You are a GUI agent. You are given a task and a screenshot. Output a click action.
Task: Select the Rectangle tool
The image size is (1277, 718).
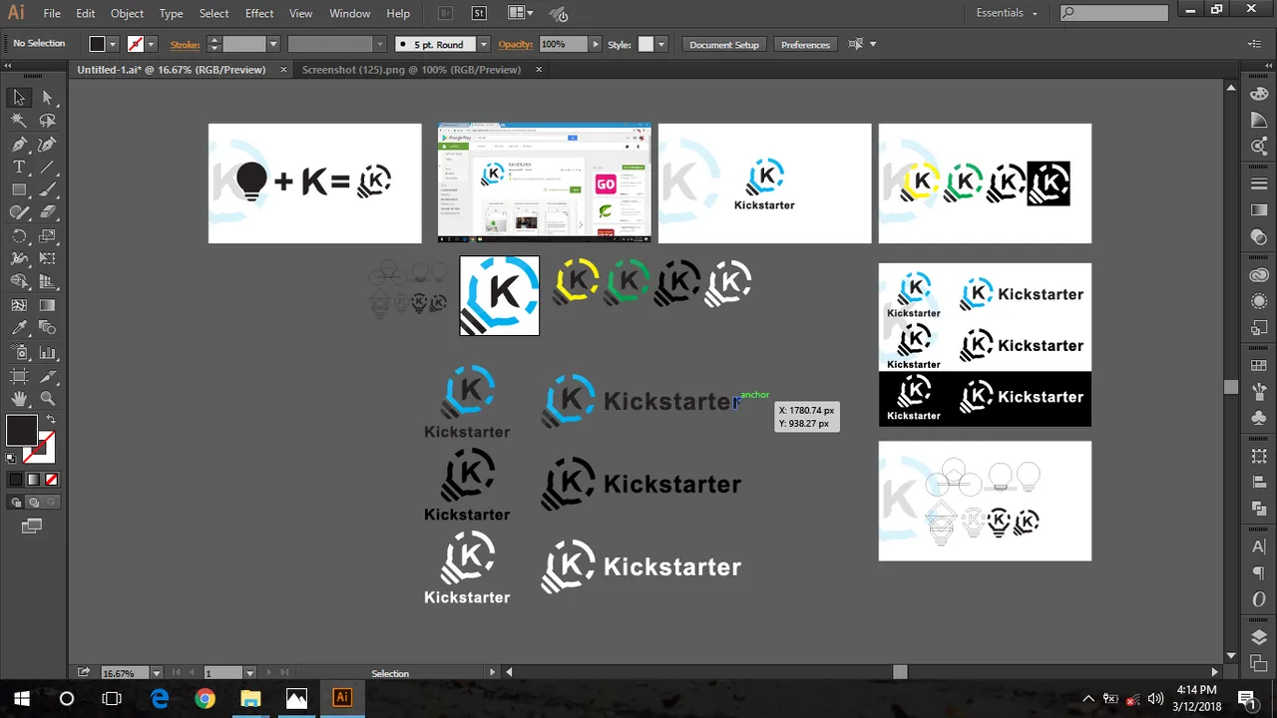(x=19, y=189)
